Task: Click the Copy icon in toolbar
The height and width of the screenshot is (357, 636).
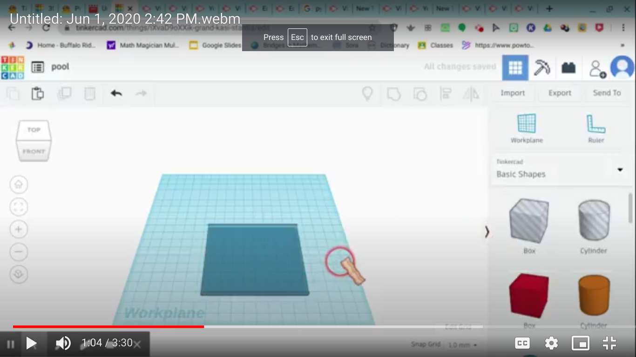Action: [13, 93]
